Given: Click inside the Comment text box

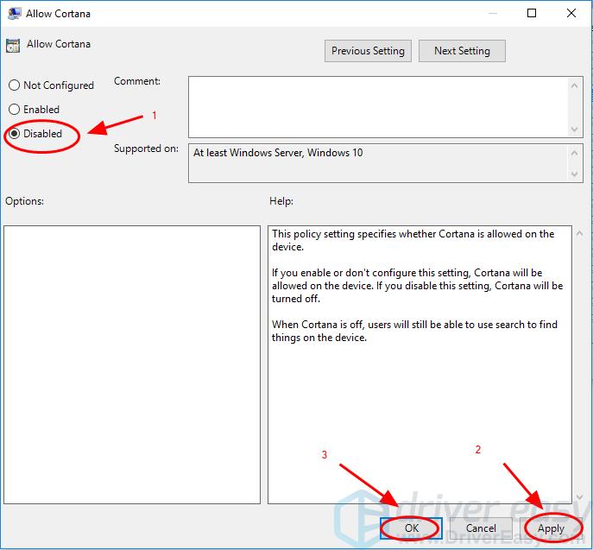Looking at the screenshot, I should tap(378, 107).
